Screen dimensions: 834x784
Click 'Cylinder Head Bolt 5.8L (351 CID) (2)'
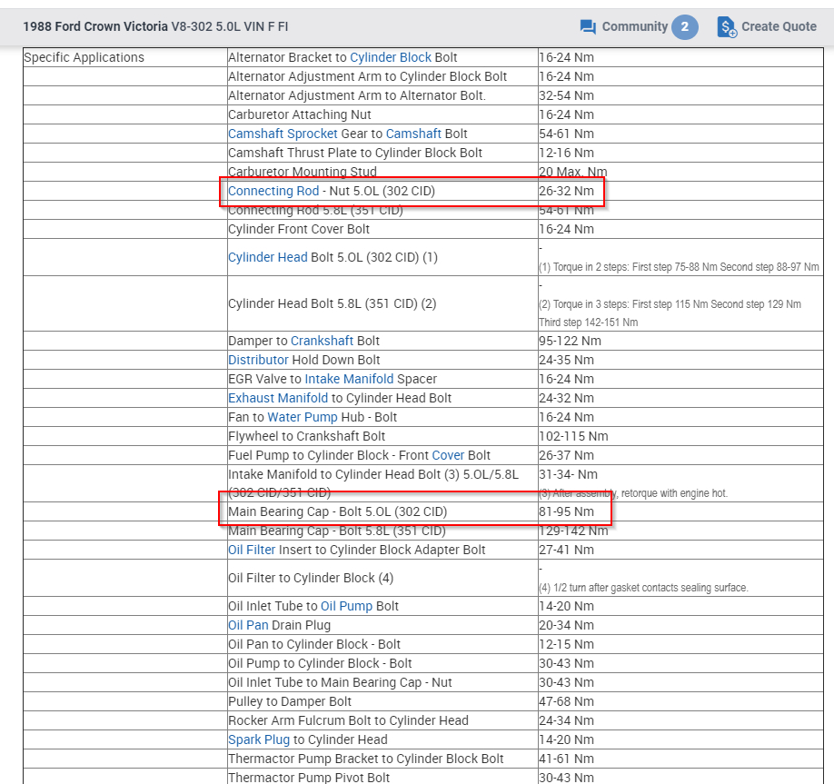click(332, 303)
